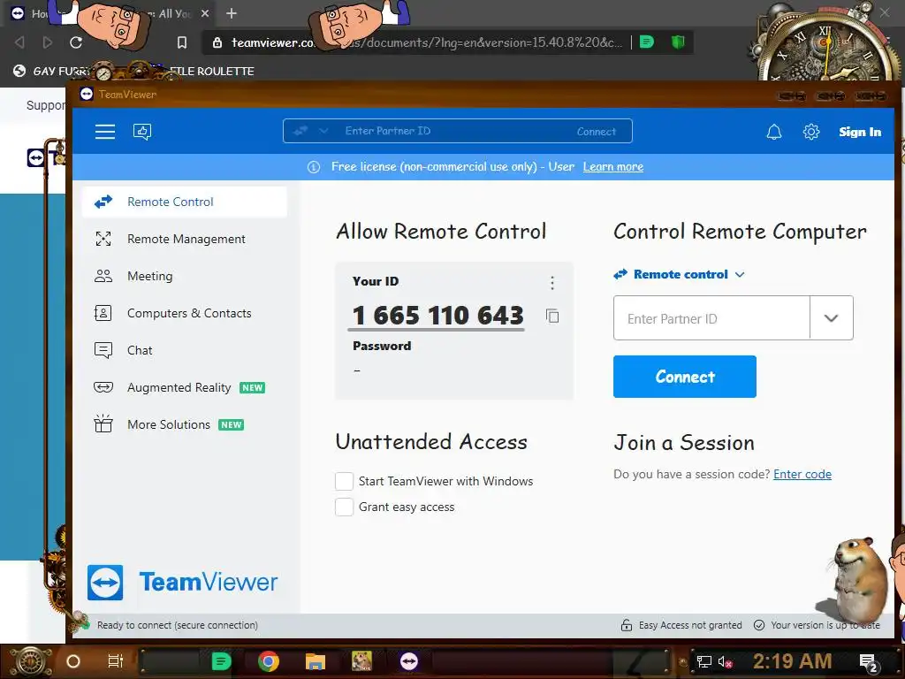Click the Easy Access lock icon in status bar
Screen dimensions: 905x679
coord(627,625)
